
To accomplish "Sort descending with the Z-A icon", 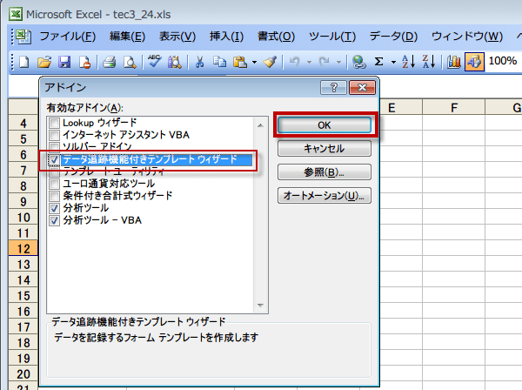I will click(x=429, y=62).
